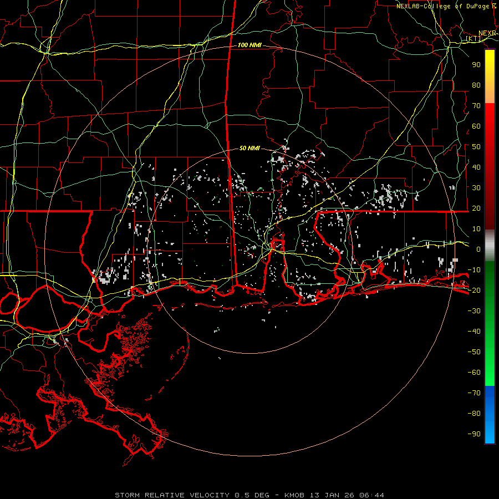Click the 40 value on the velocity scale
Viewport: 499px width, 499px height.
coord(476,167)
